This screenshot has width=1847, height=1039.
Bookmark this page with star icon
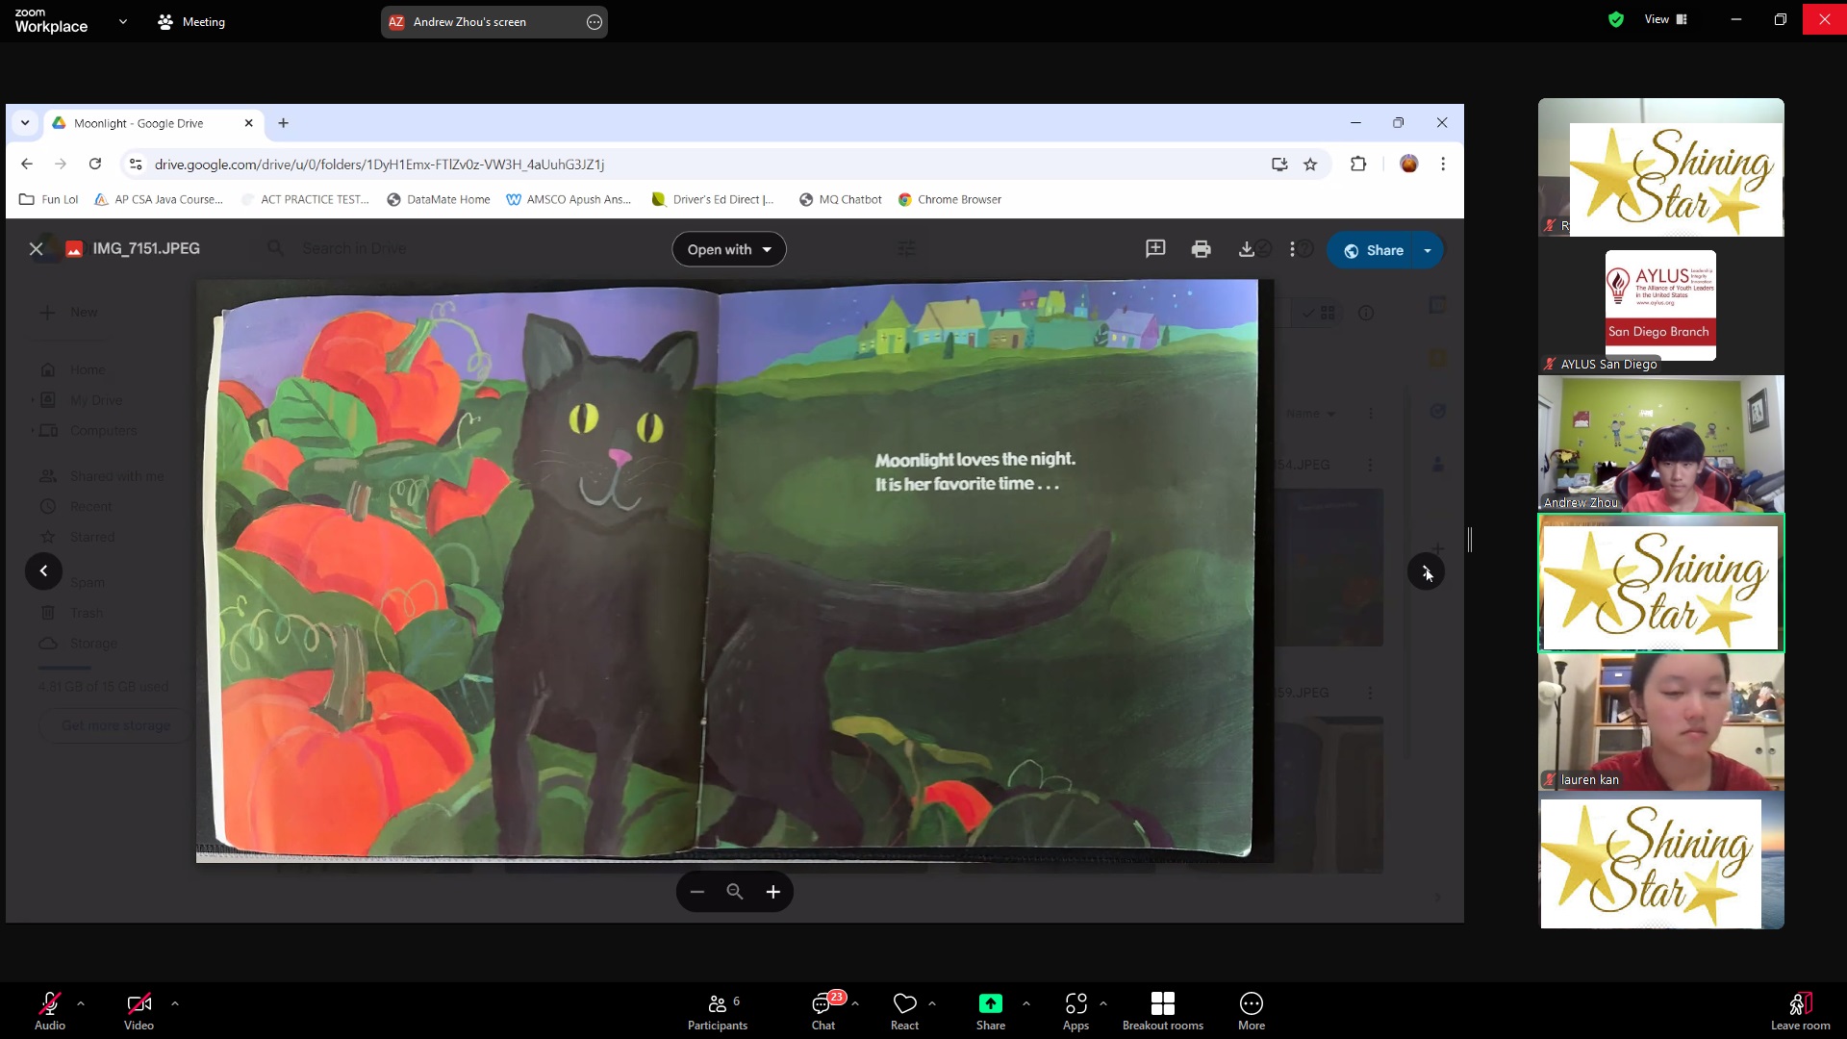coord(1310,165)
